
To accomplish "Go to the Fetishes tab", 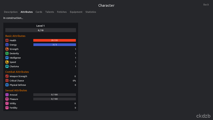I will point(62,12).
